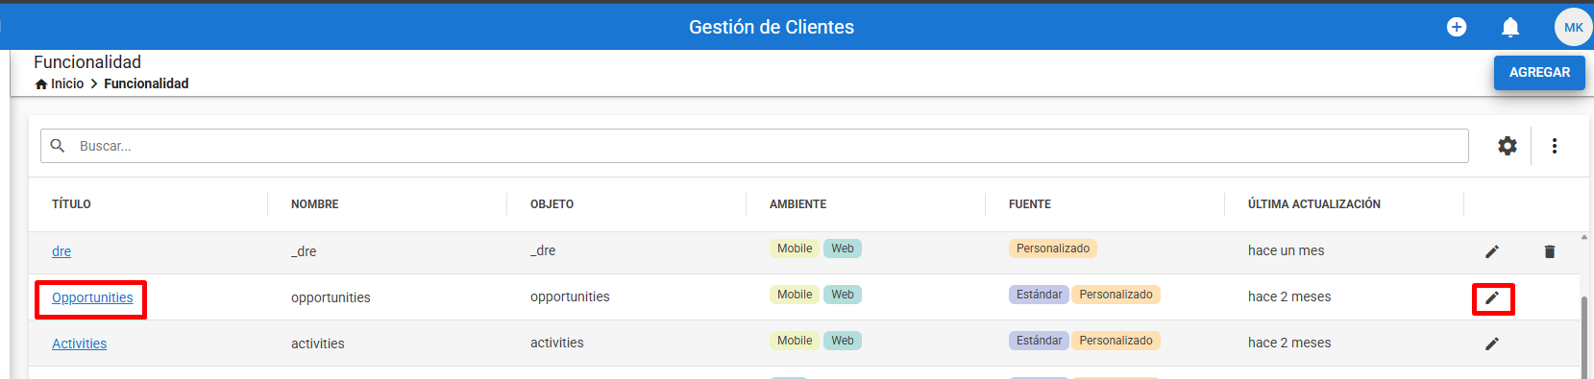The width and height of the screenshot is (1594, 379).
Task: Click Mobile tag in Activities row
Action: (x=795, y=341)
